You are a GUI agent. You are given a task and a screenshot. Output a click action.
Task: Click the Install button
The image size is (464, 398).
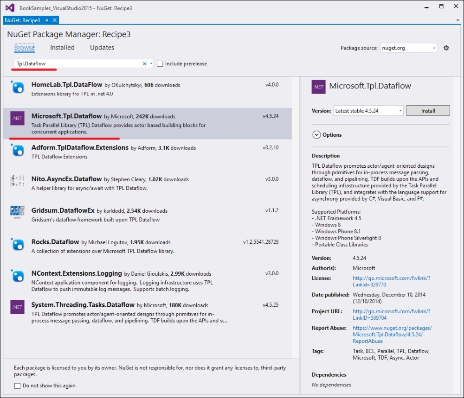428,111
